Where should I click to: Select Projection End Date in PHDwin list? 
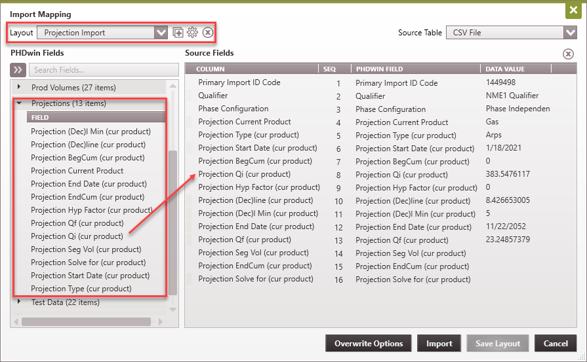coord(89,184)
